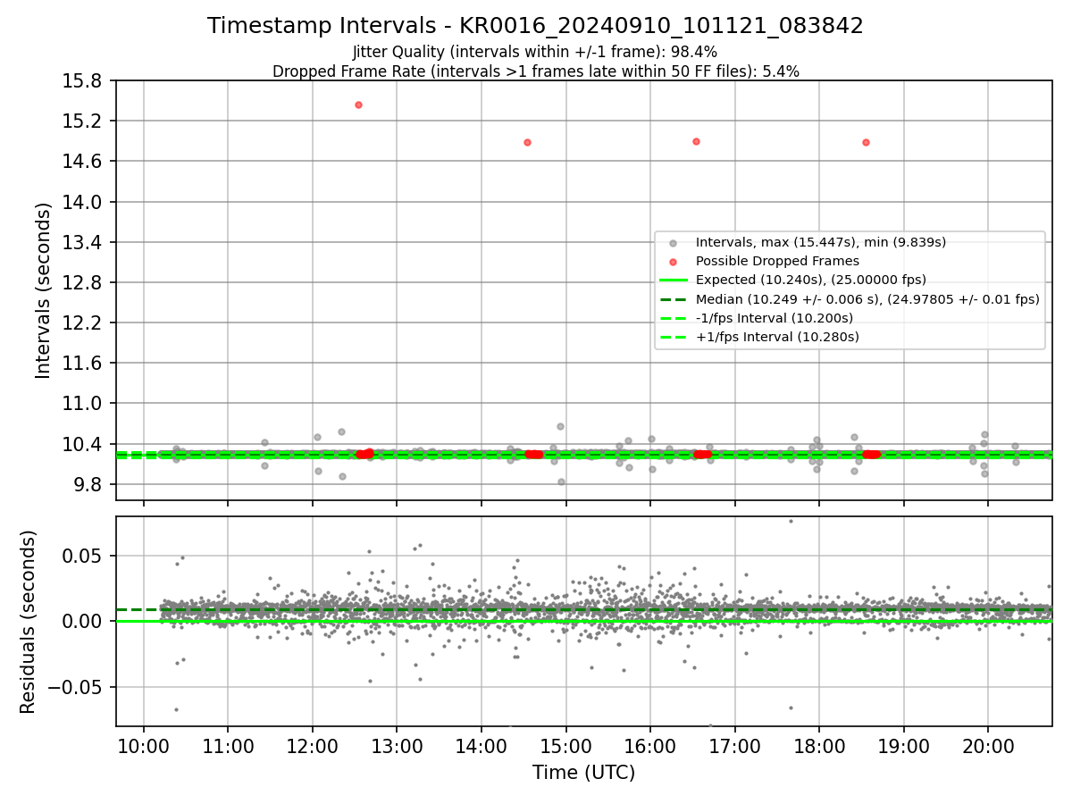Viewport: 1072px width, 804px height.
Task: Click the red dropped-frame point above 16:30
Action: [696, 141]
